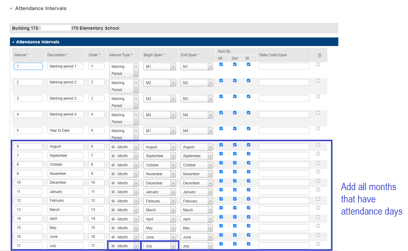Check delete checkbox for Year to Date row
Viewport: 408px width, 251px height.
coord(318,129)
